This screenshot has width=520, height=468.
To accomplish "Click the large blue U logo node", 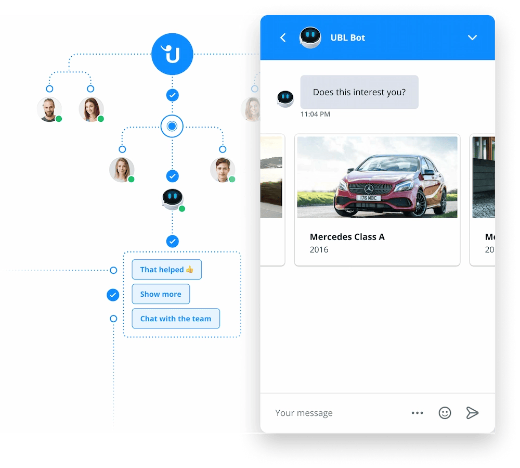I will [x=172, y=54].
